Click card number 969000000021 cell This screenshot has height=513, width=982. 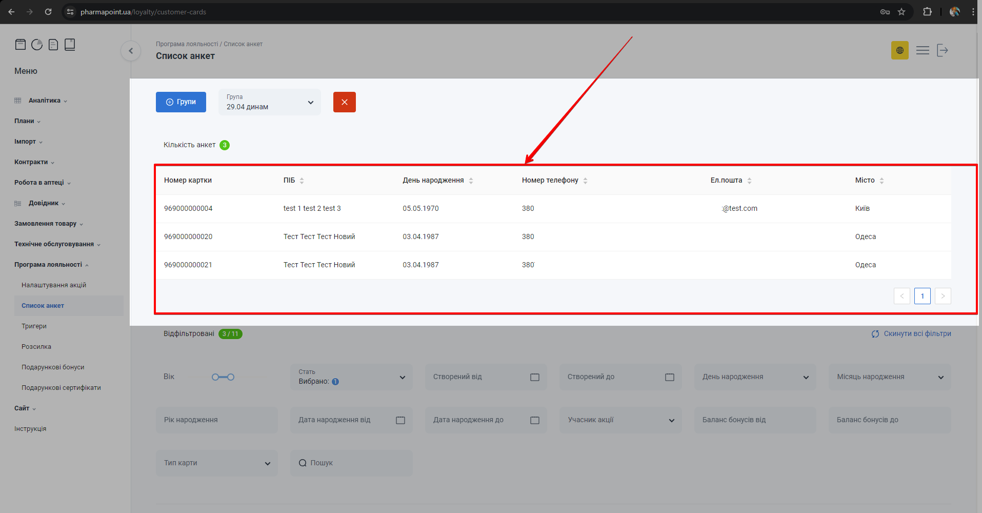coord(188,265)
